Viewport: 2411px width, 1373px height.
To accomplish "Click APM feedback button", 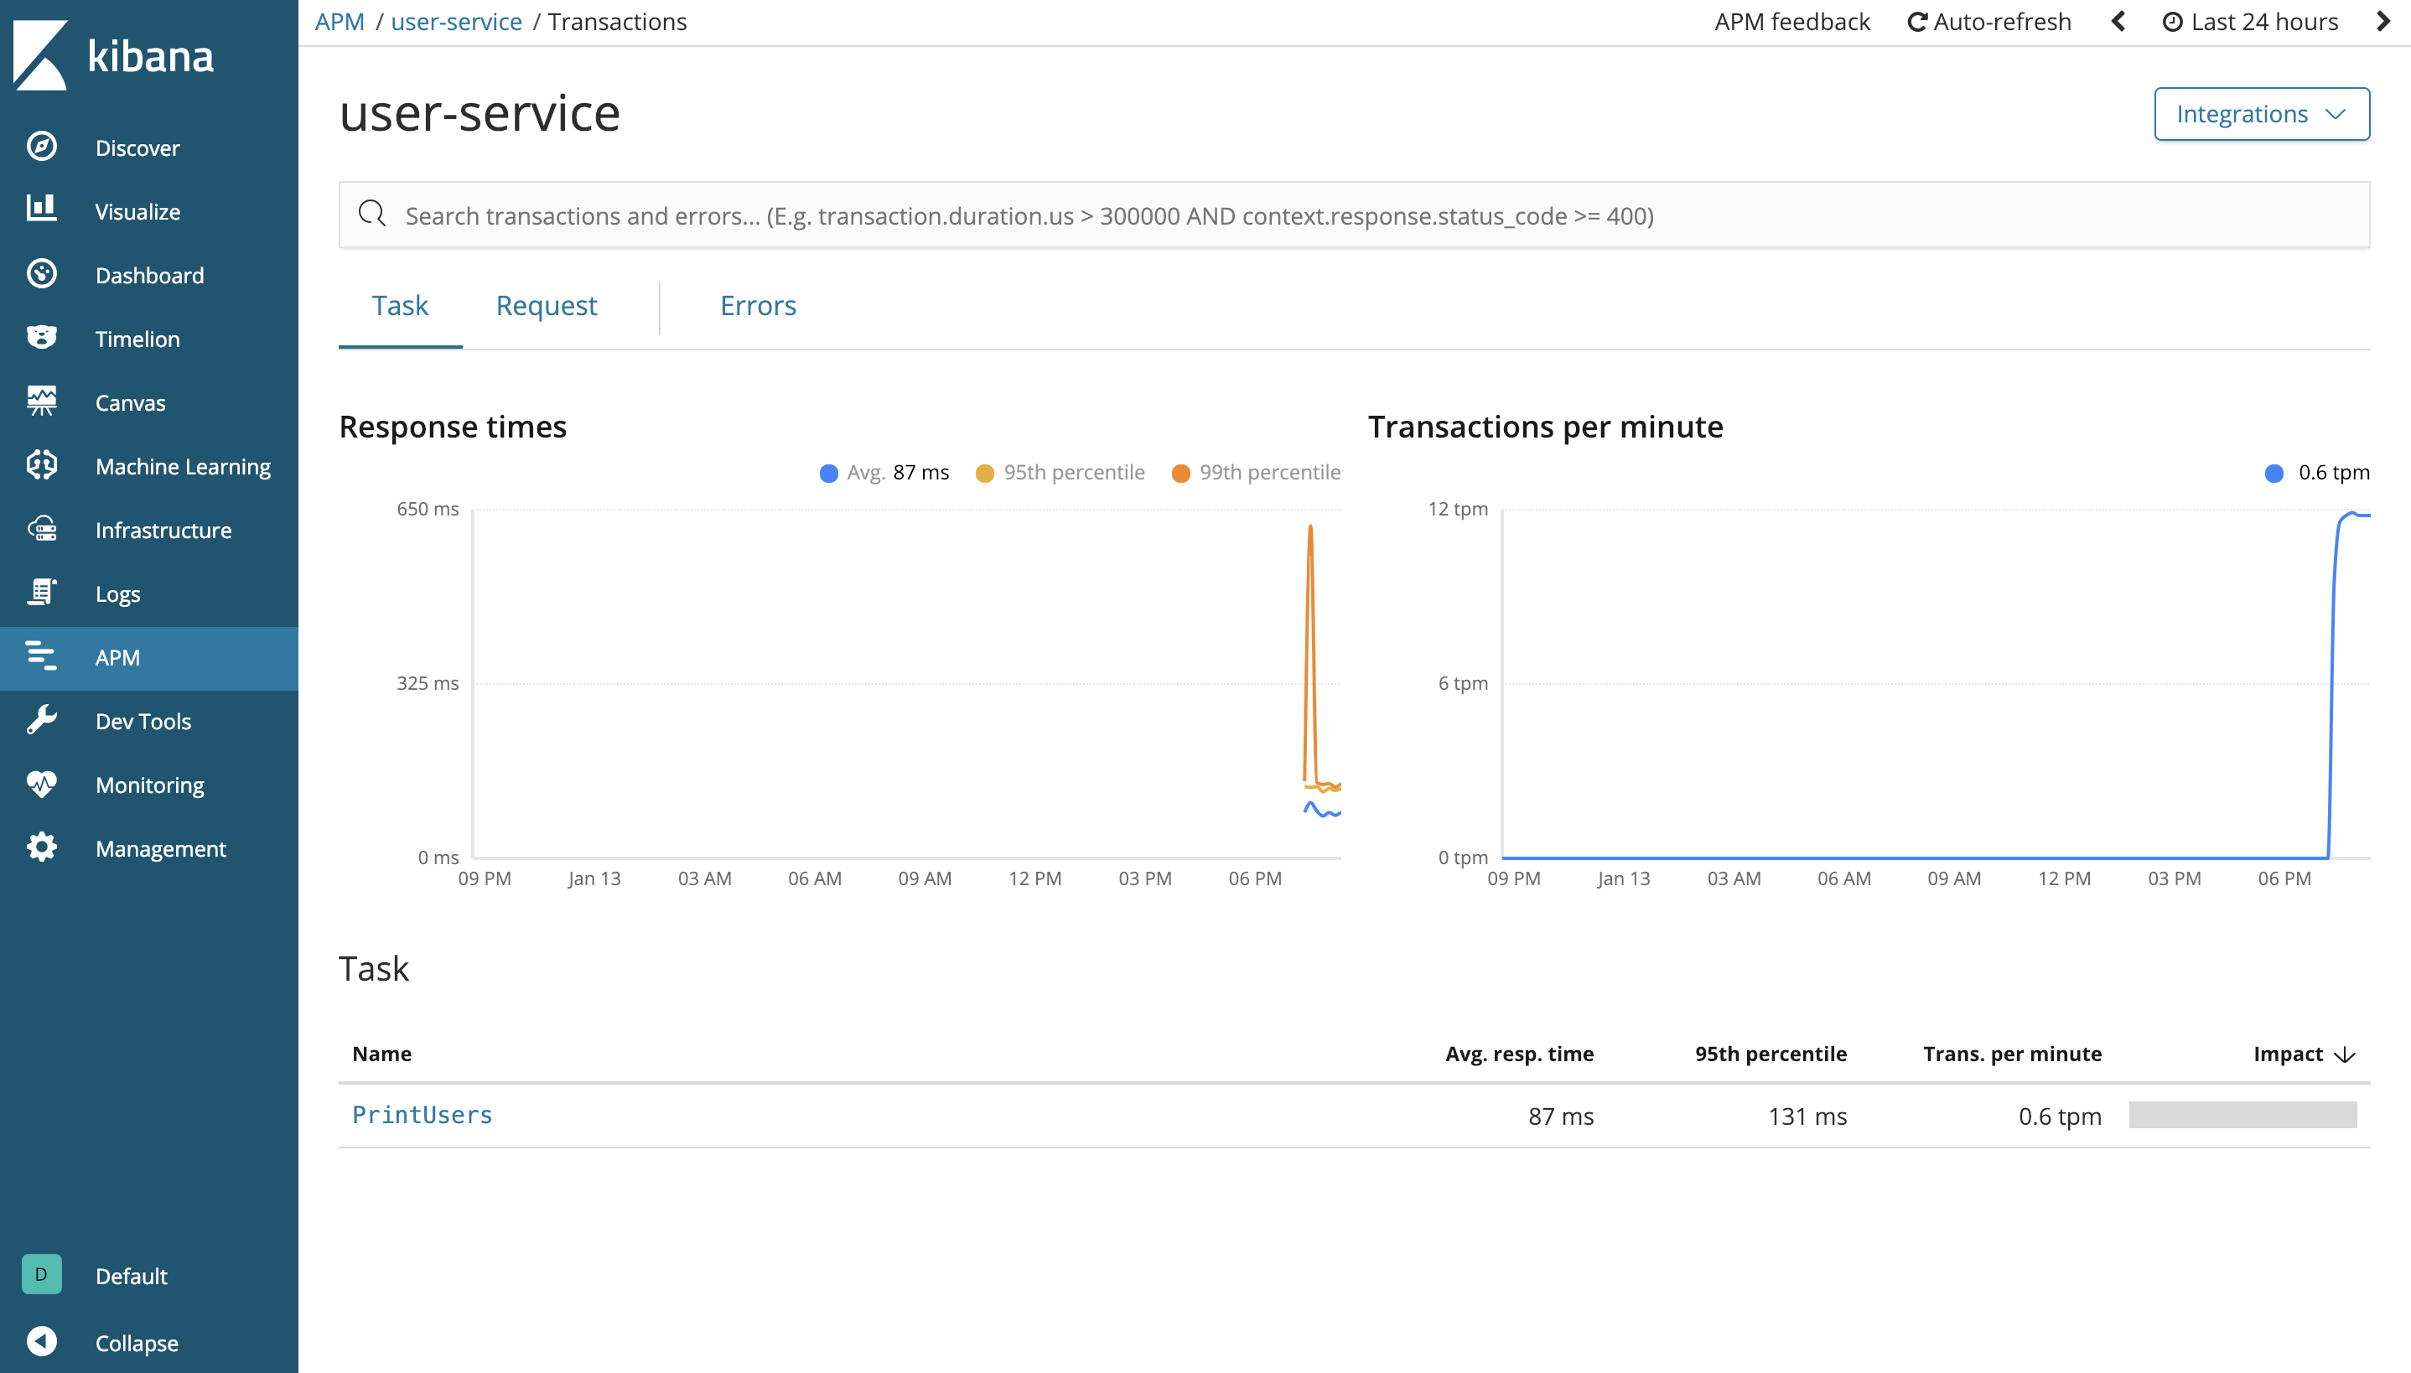I will coord(1793,20).
